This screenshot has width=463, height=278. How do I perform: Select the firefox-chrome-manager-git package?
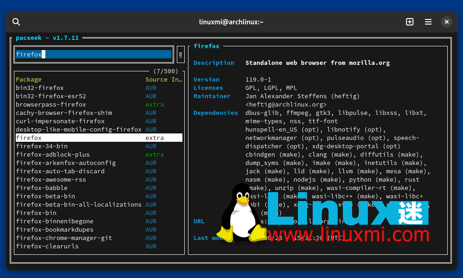(x=99, y=238)
